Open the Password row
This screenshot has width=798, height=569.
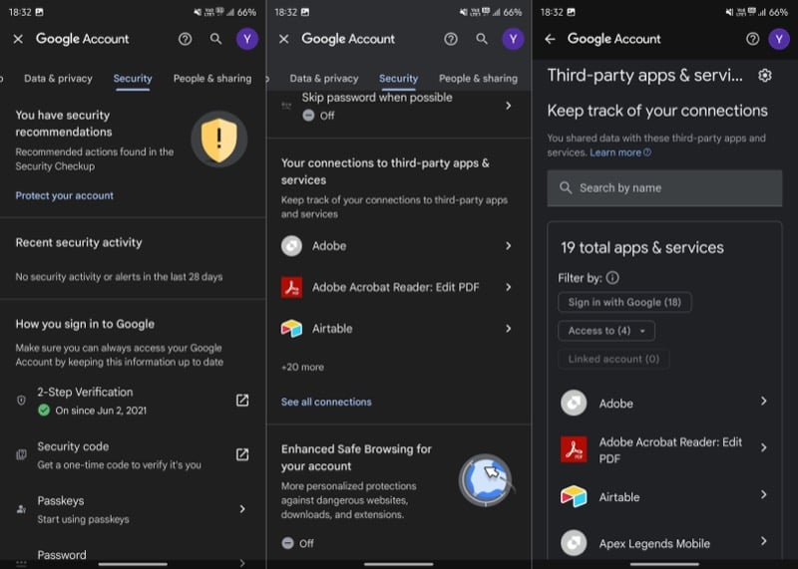(x=133, y=558)
